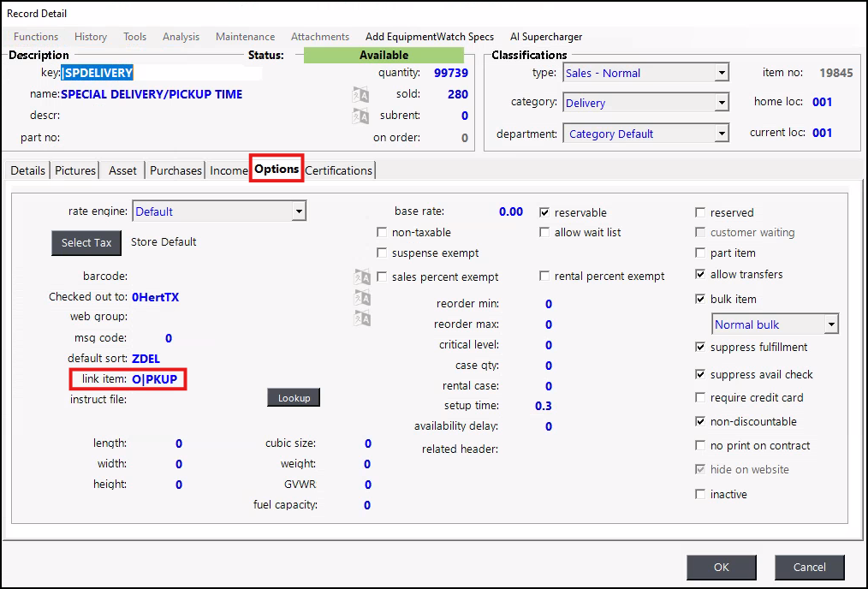868x589 pixels.
Task: Click the green Available status bar
Action: coord(383,56)
